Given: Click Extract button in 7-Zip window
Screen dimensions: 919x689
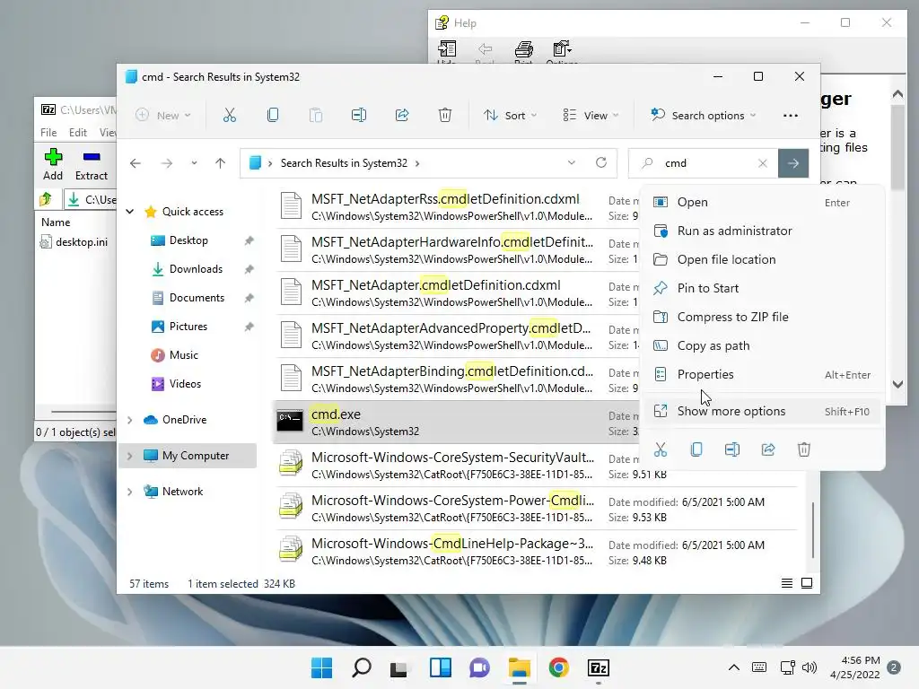Looking at the screenshot, I should (92, 165).
